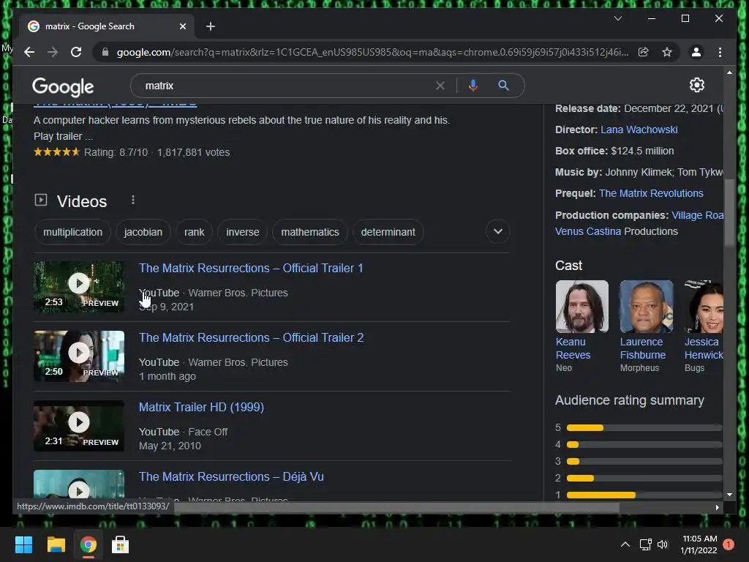The height and width of the screenshot is (562, 749).
Task: Share this page from address bar
Action: 644,52
